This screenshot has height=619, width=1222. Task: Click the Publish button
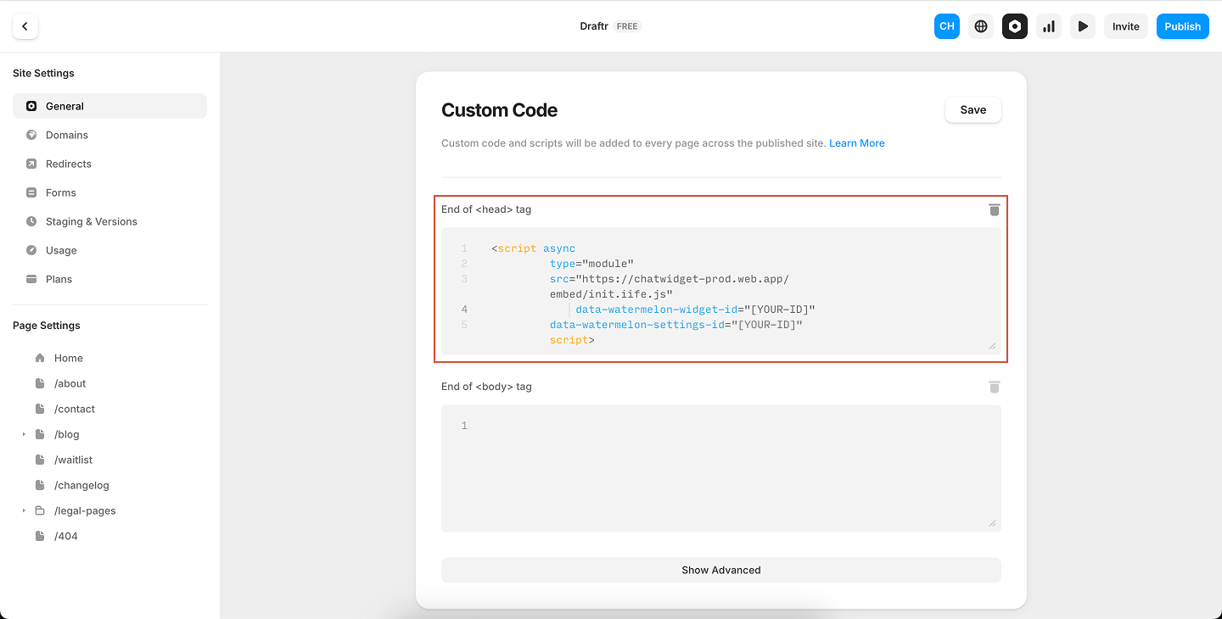[x=1182, y=26]
